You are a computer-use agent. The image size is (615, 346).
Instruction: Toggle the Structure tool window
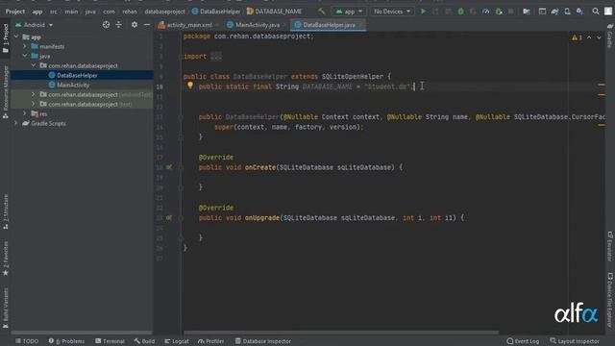point(6,211)
